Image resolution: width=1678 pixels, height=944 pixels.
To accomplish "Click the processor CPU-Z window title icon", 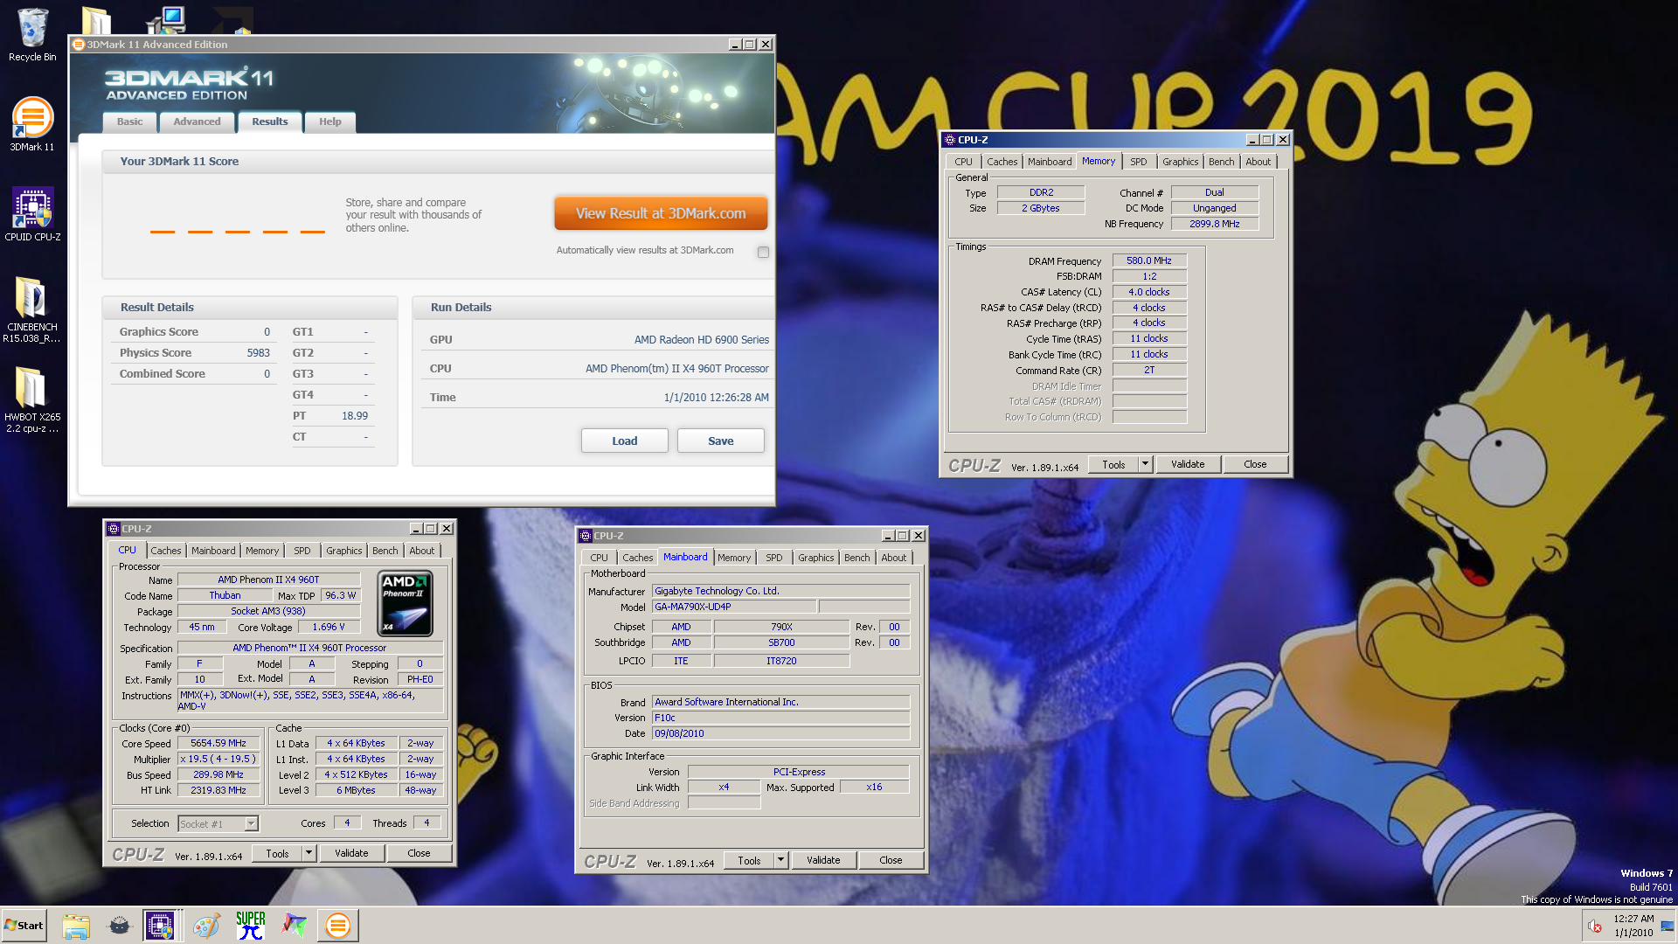I will (114, 529).
